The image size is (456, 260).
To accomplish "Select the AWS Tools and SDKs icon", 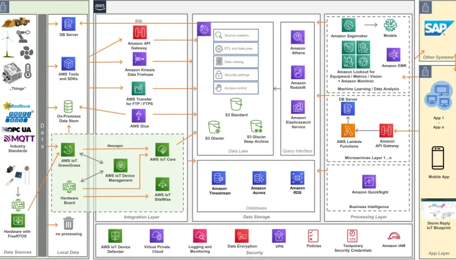I will [68, 64].
